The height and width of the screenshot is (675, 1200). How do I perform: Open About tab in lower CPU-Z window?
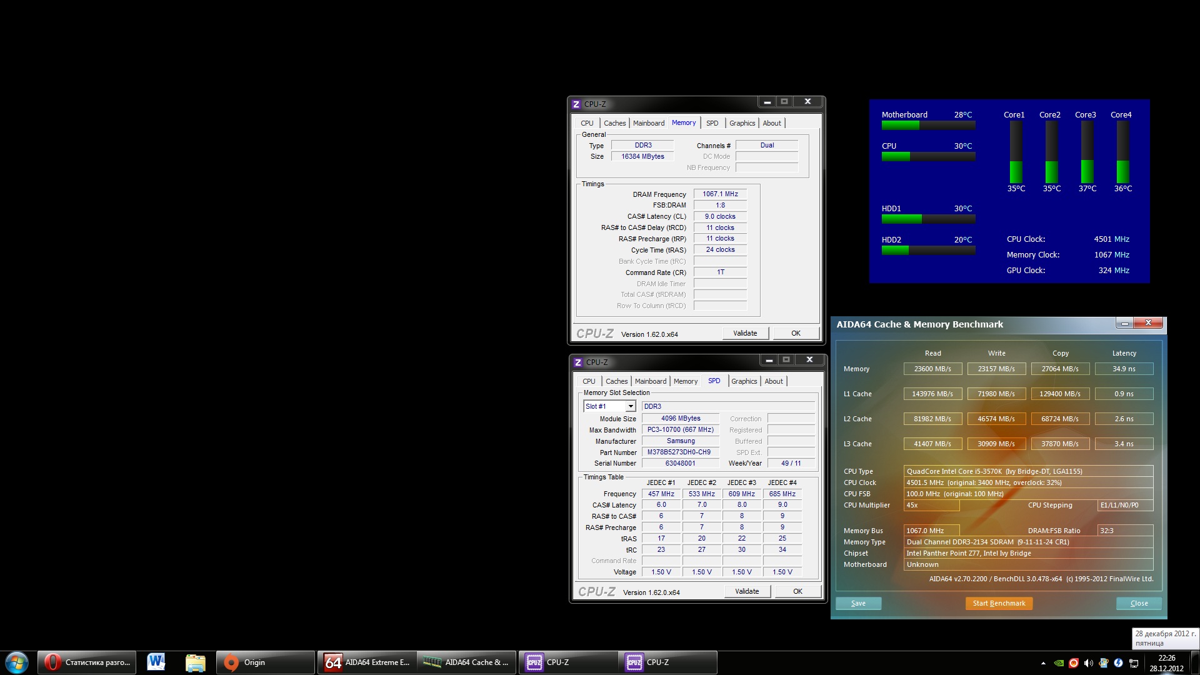pyautogui.click(x=774, y=381)
